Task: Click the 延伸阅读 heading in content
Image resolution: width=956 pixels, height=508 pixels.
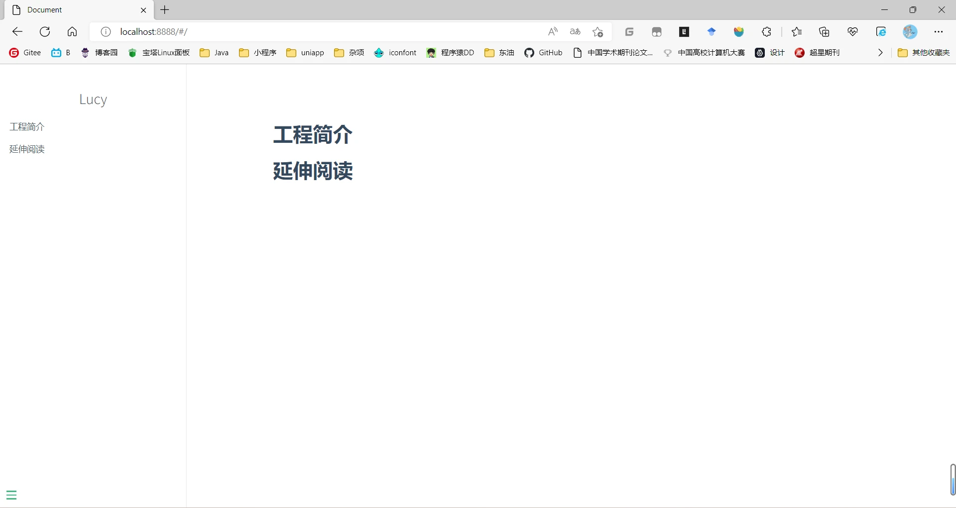Action: click(313, 171)
